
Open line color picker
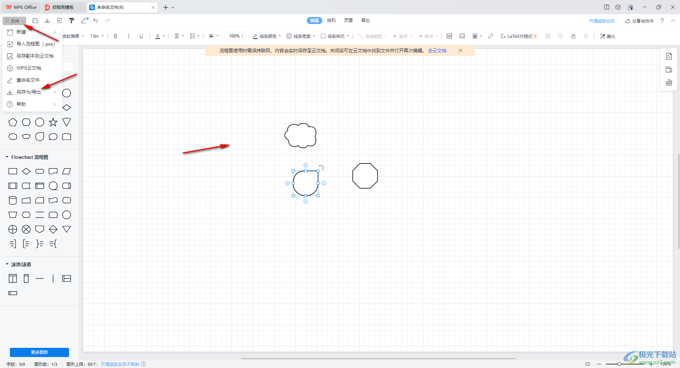point(267,36)
